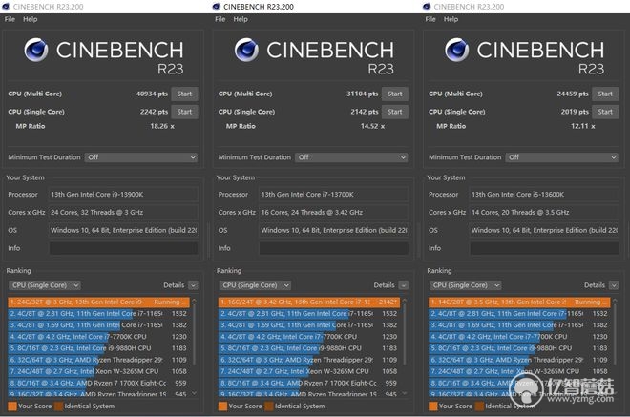The width and height of the screenshot is (630, 417).
Task: Select Intel Core i7-7700K row, i9-13900K window
Action: click(x=99, y=337)
